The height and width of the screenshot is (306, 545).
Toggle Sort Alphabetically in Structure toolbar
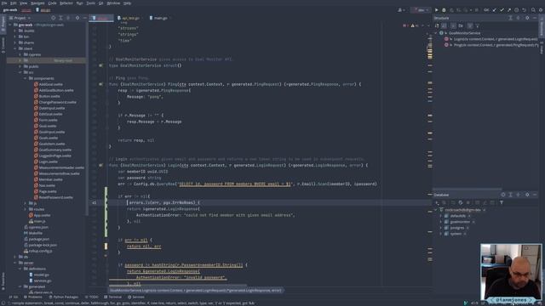(x=445, y=25)
